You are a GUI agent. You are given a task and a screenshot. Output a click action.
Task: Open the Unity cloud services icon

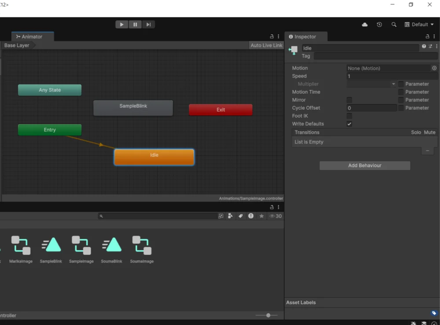(365, 25)
